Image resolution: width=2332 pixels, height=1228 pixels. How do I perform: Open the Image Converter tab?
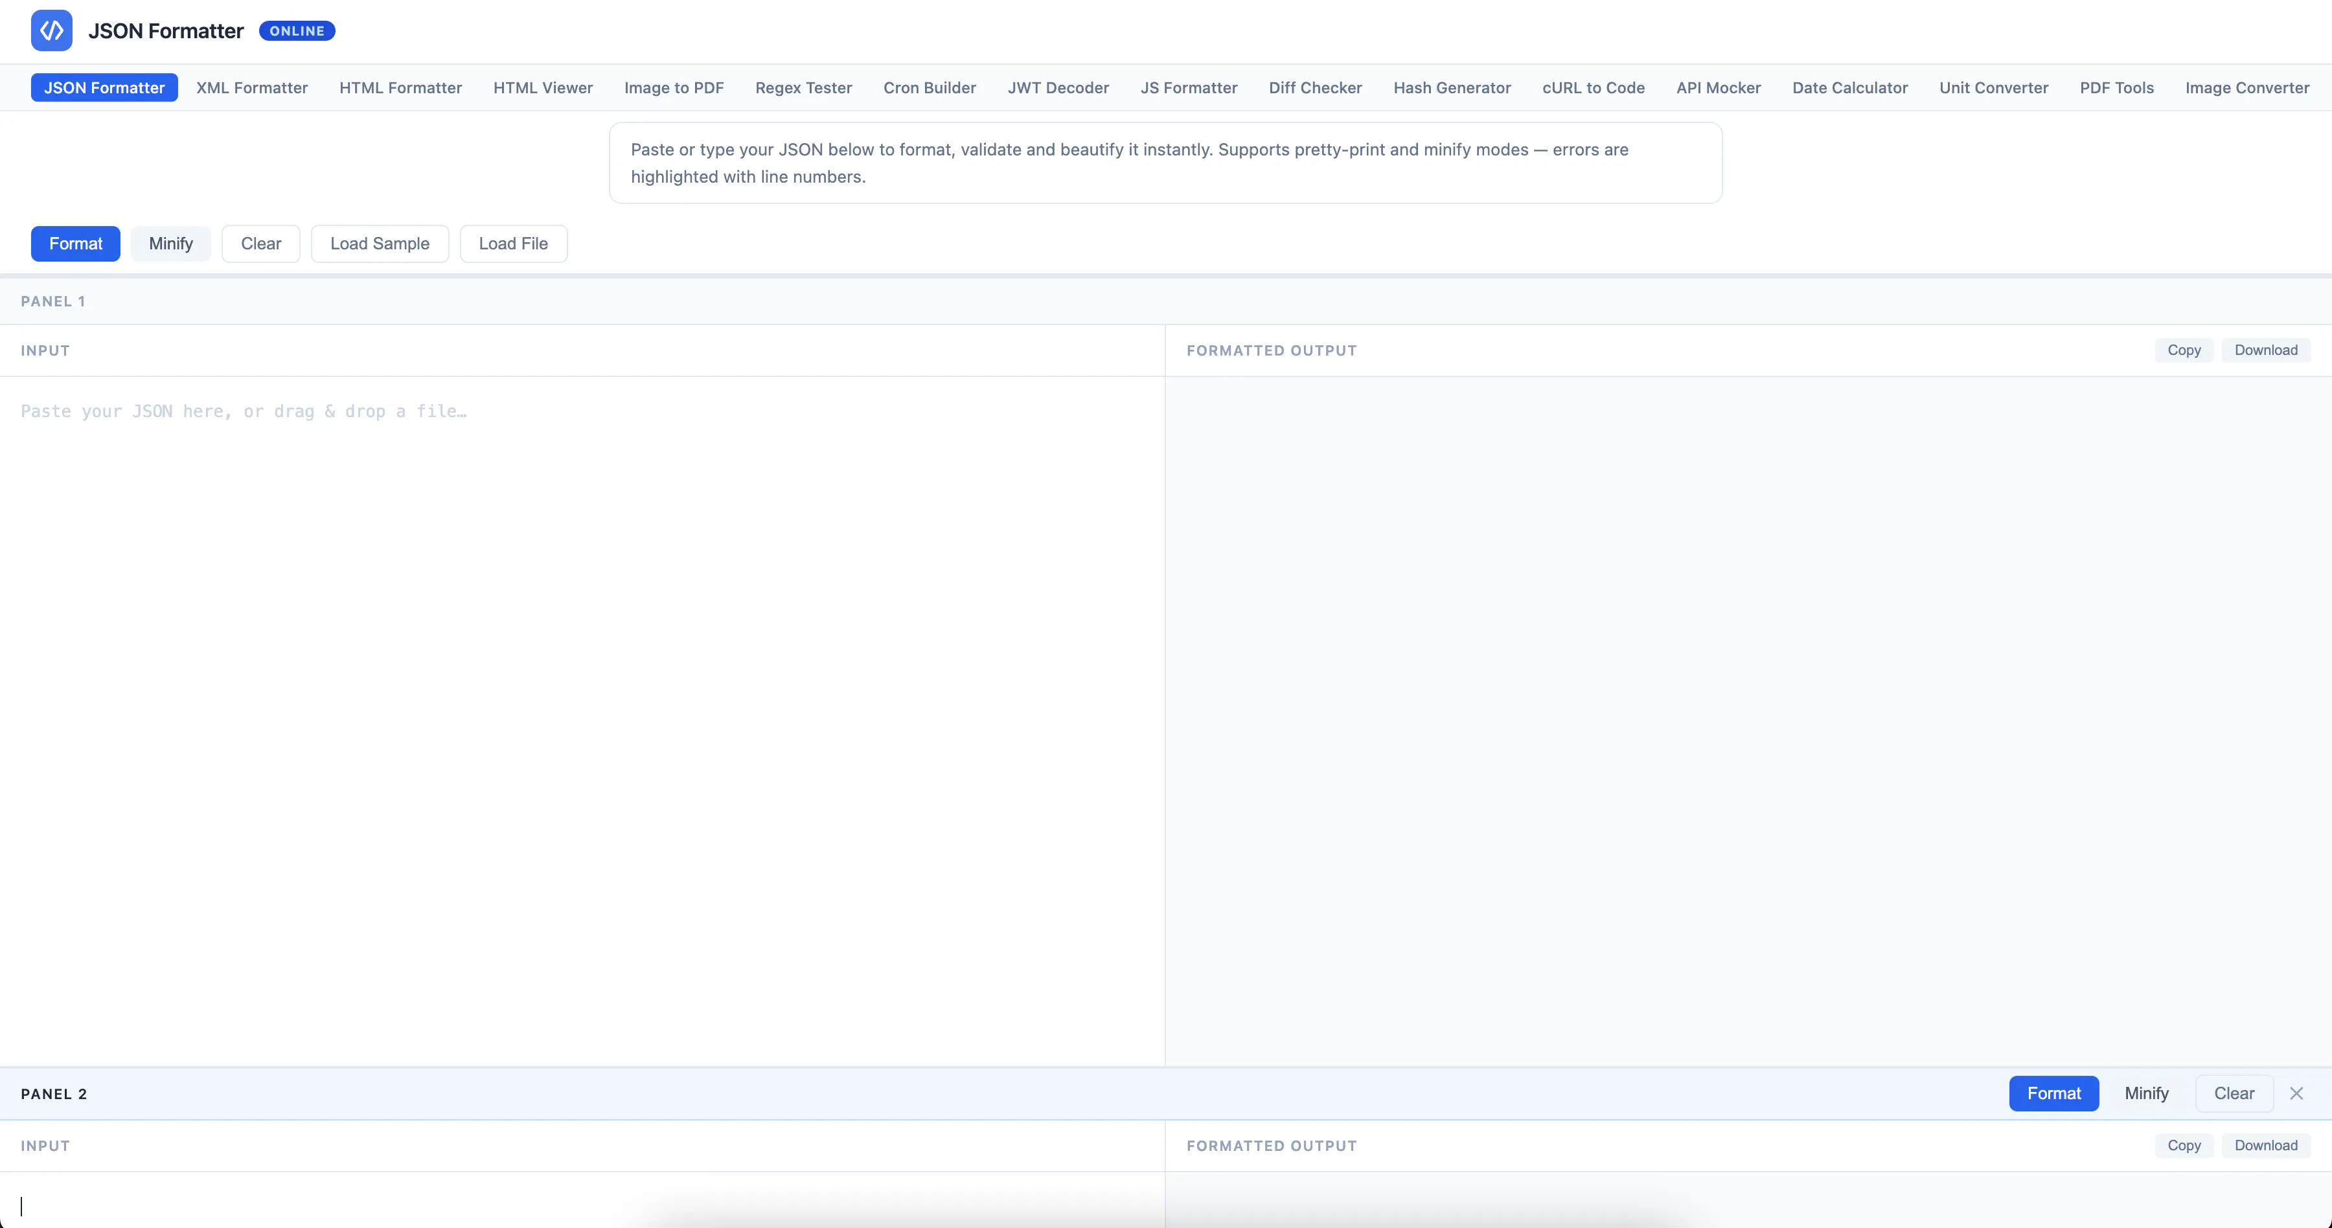pos(2247,88)
